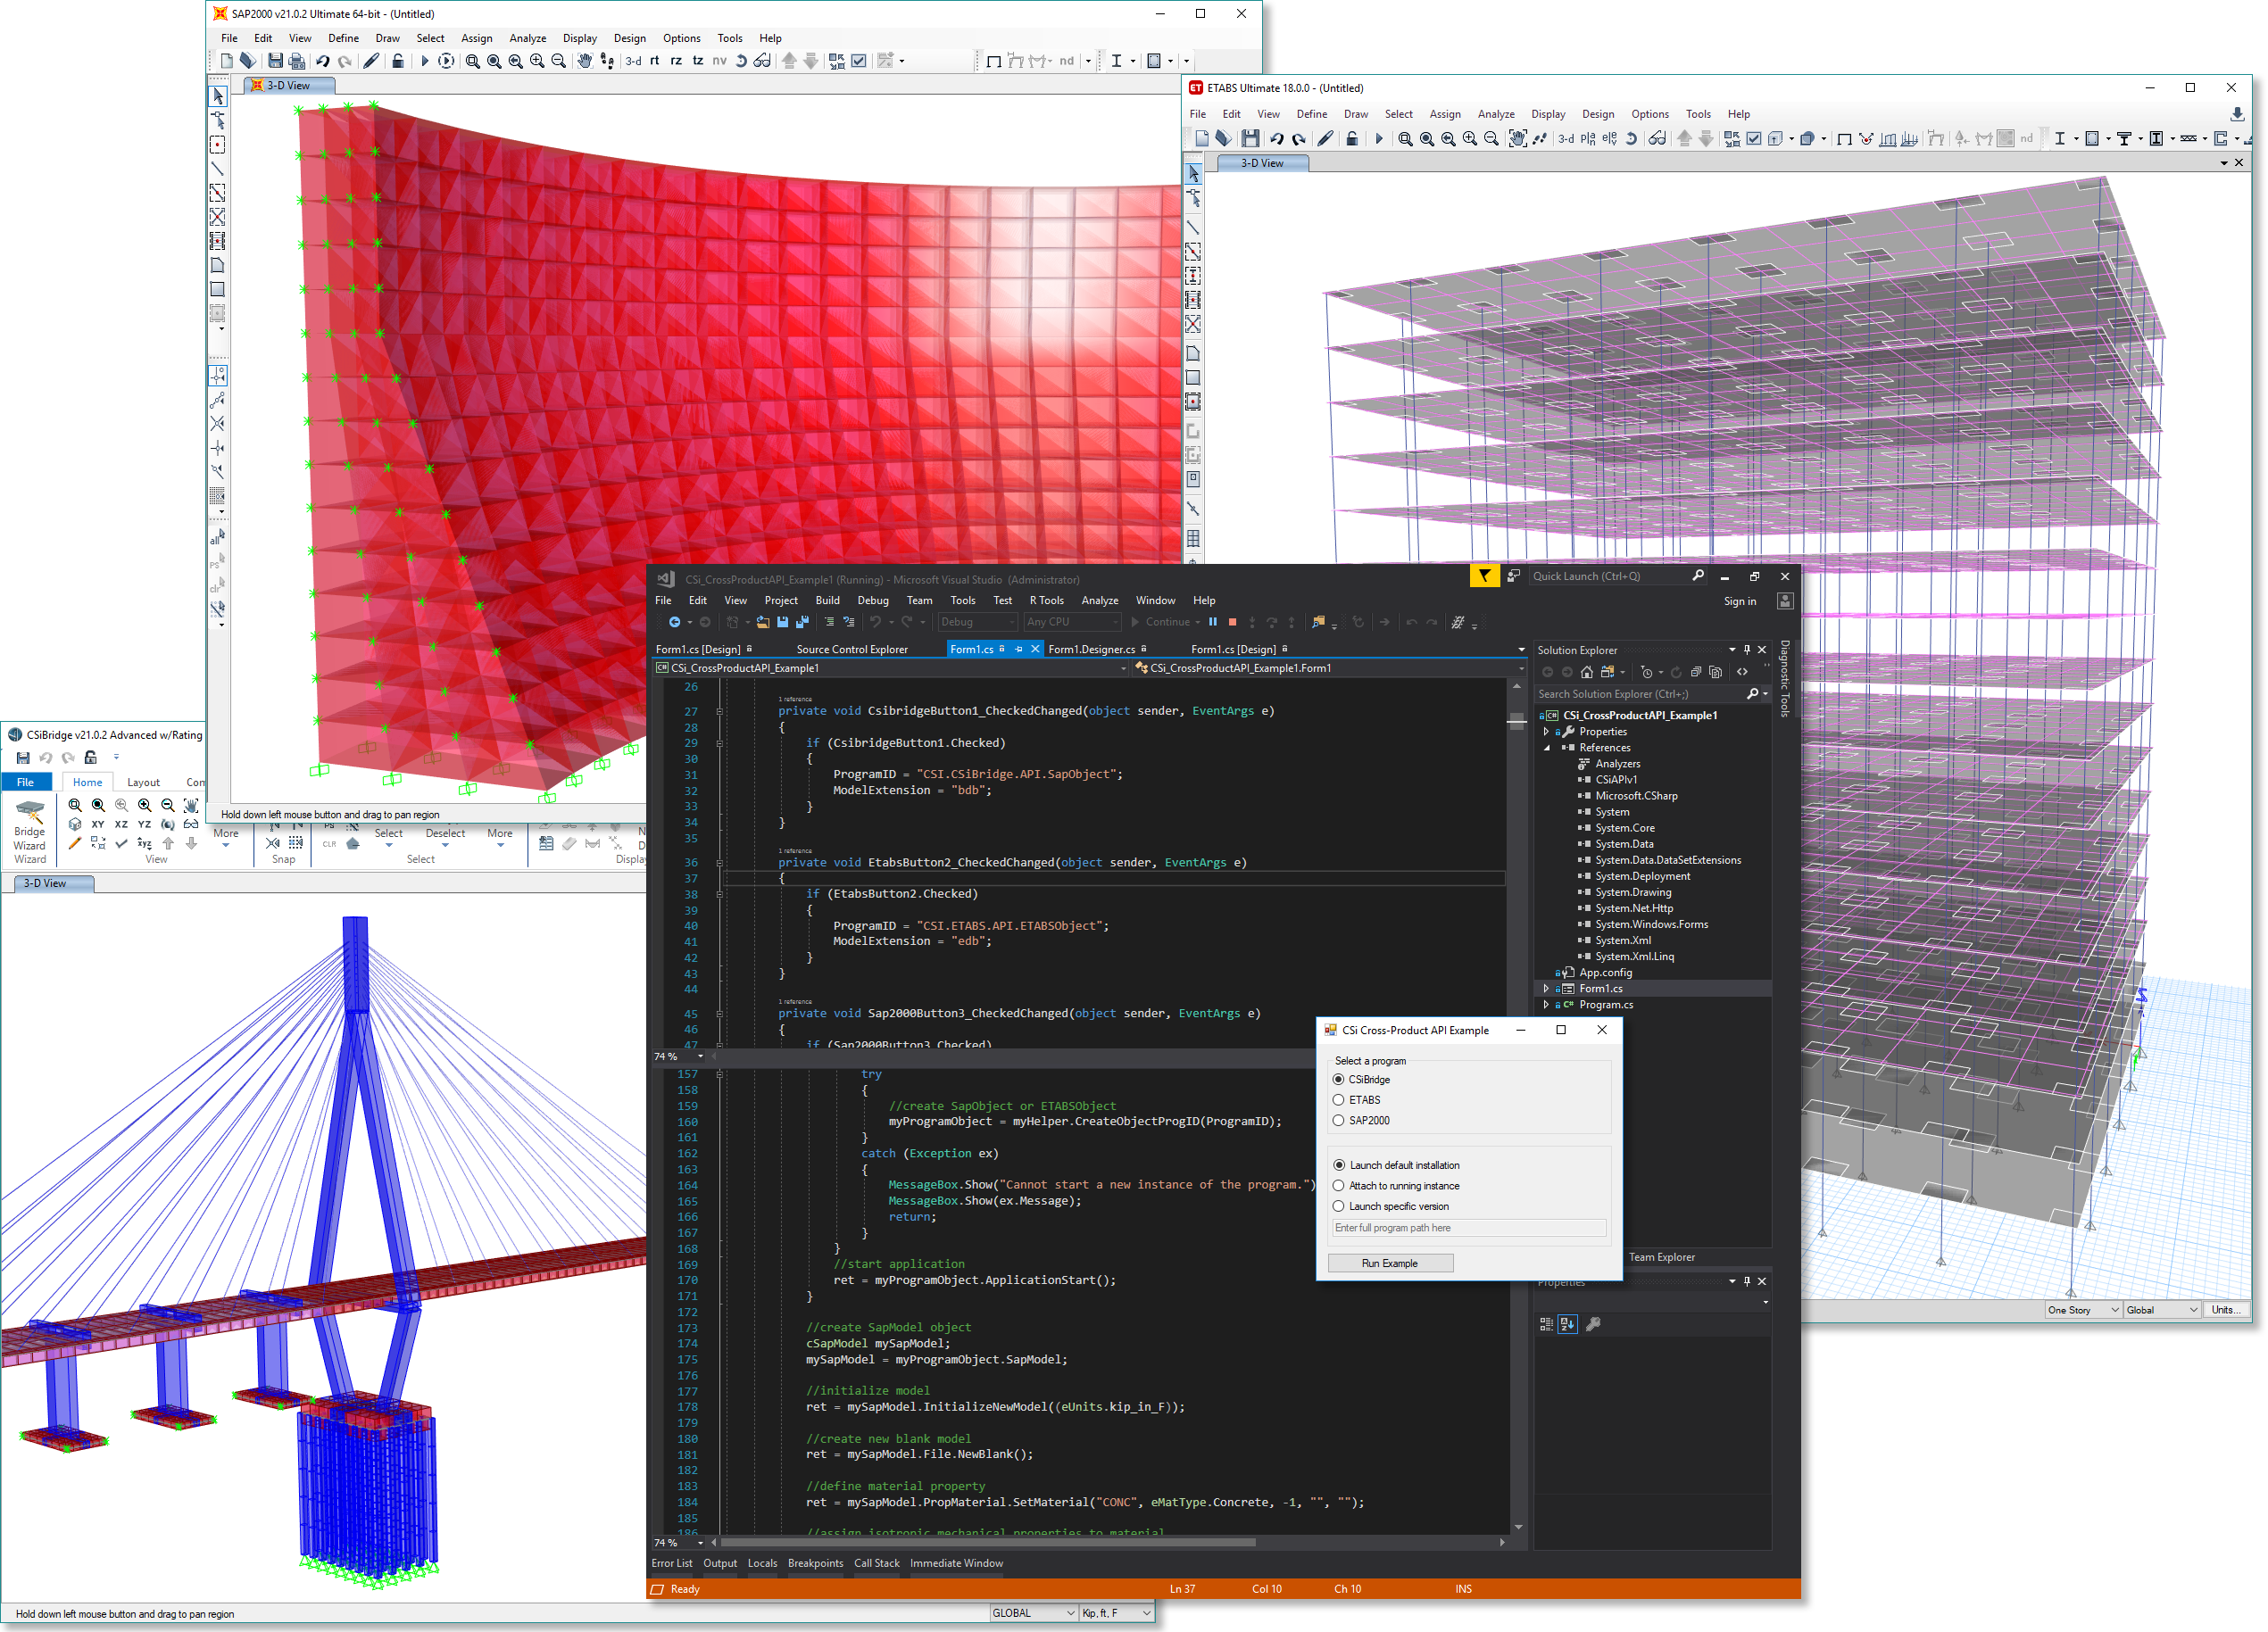Click the perspective glasses icon in ETABS toolbar
Image resolution: width=2268 pixels, height=1632 pixels.
pyautogui.click(x=1657, y=139)
